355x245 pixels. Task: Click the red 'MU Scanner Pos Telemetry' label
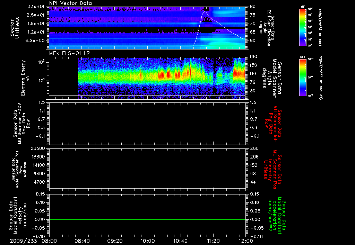[x=272, y=170]
